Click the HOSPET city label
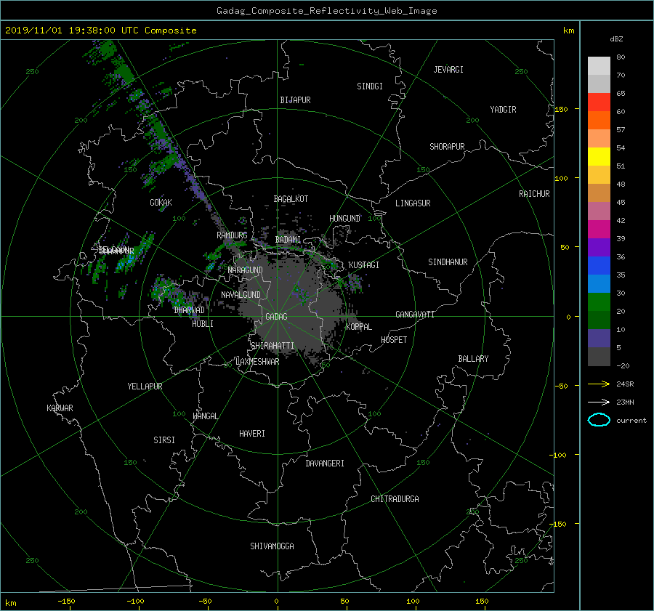 tap(394, 340)
